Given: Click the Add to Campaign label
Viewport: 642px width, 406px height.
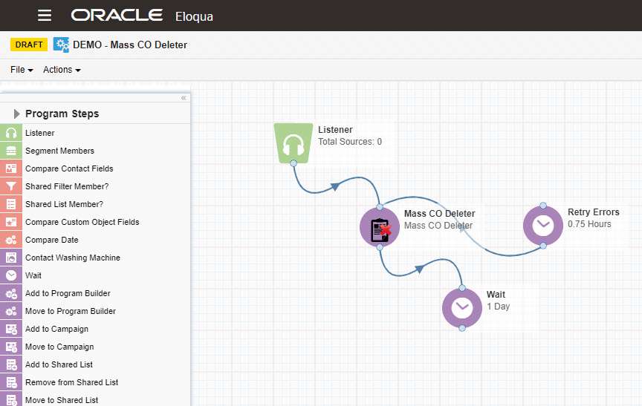Looking at the screenshot, I should [57, 329].
